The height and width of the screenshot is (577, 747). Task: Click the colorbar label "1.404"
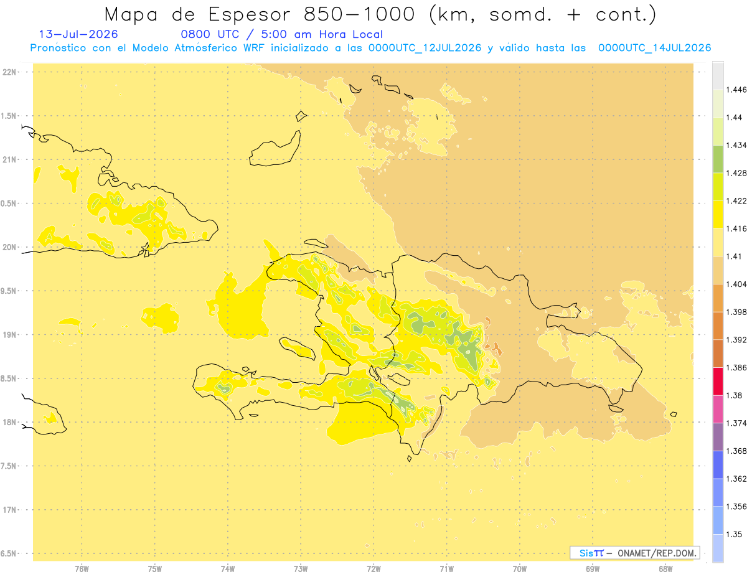(736, 284)
